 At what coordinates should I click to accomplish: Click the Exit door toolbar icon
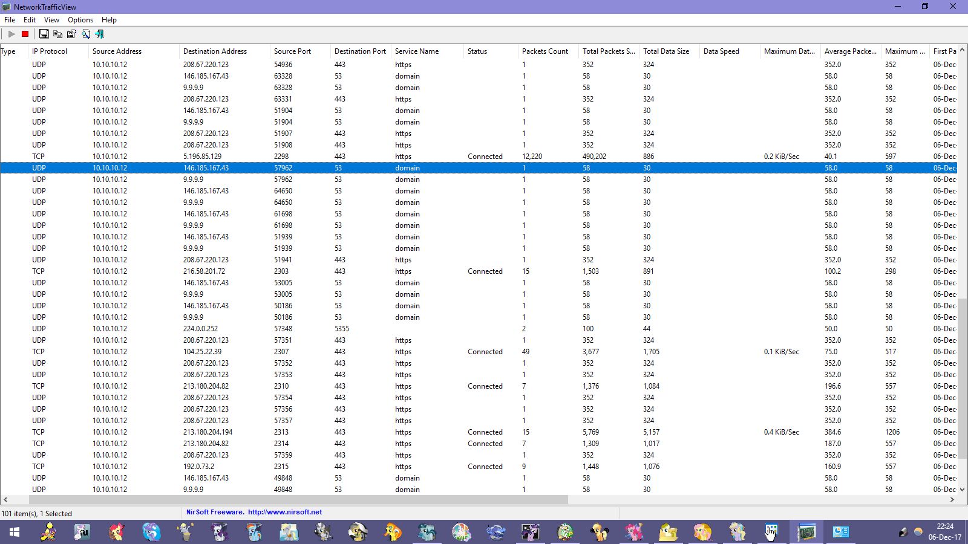click(100, 34)
